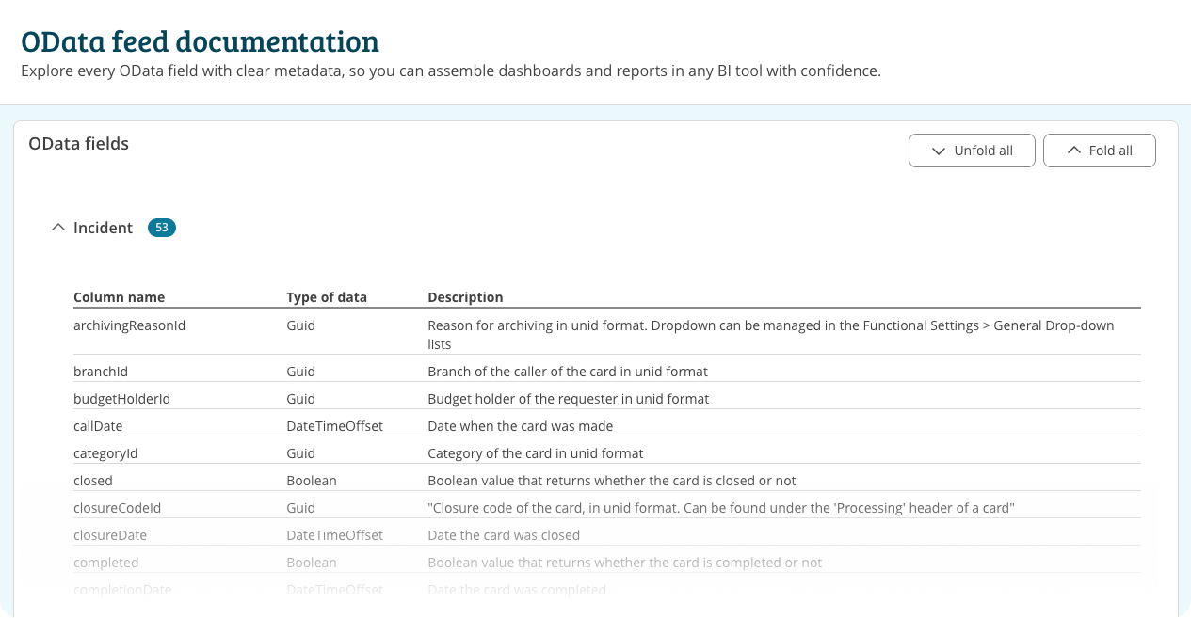Click the collapse chevron beside Incident
The height and width of the screenshot is (618, 1191).
click(58, 227)
